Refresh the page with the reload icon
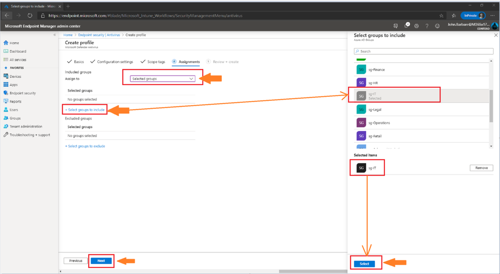 [x=30, y=16]
